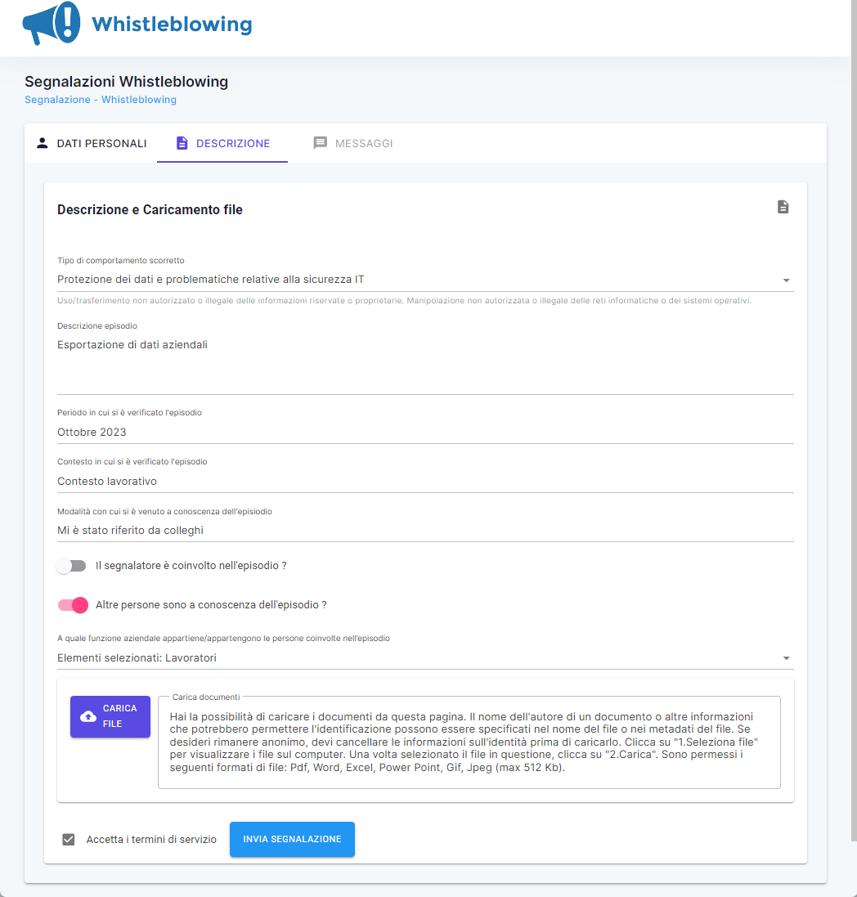This screenshot has width=857, height=897.
Task: Click the document icon on the Descrizione tab
Action: click(182, 143)
